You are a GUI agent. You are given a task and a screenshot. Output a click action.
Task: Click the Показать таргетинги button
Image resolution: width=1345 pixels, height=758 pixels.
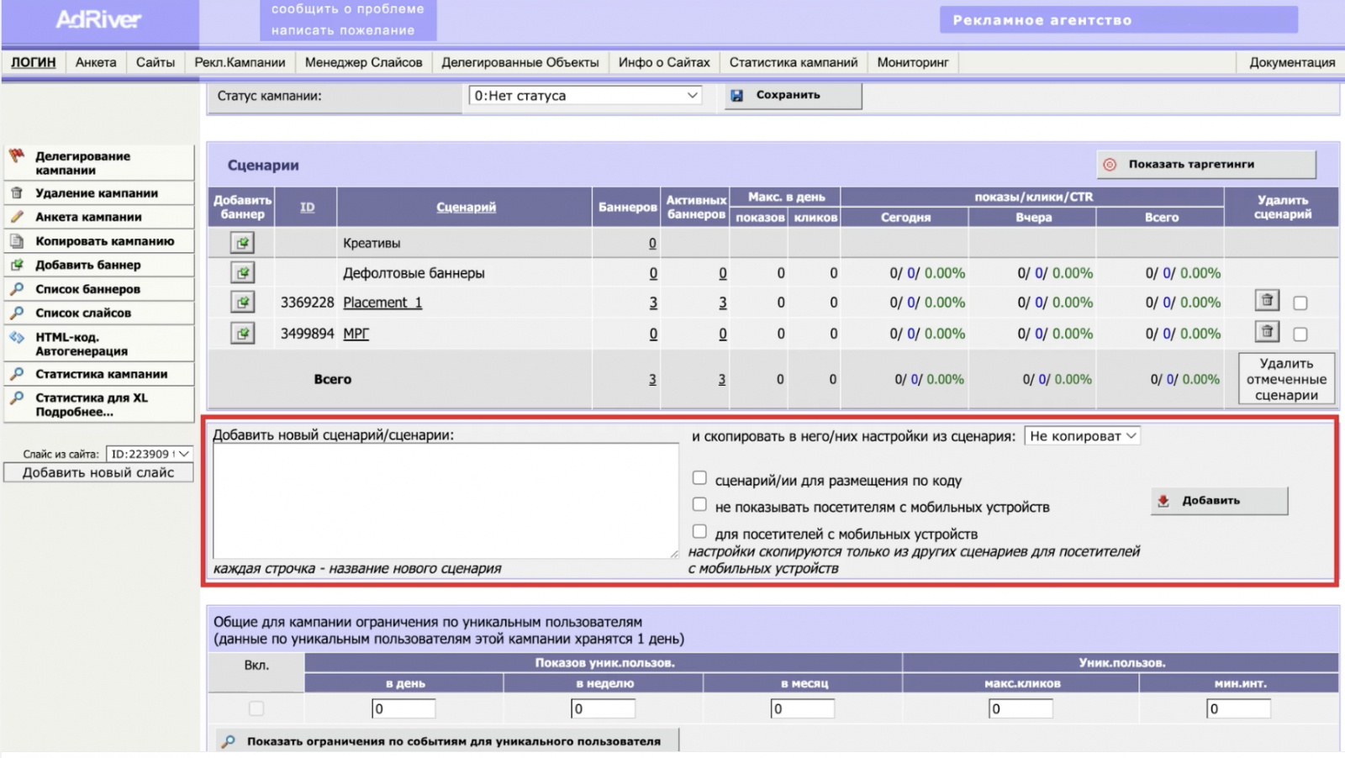1205,165
